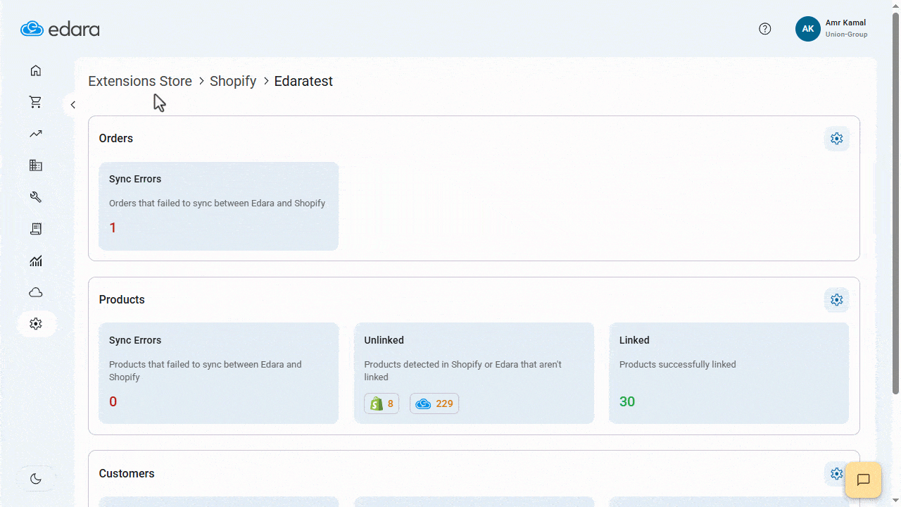This screenshot has width=901, height=507.
Task: Open the cloud icon in sidebar
Action: point(36,292)
